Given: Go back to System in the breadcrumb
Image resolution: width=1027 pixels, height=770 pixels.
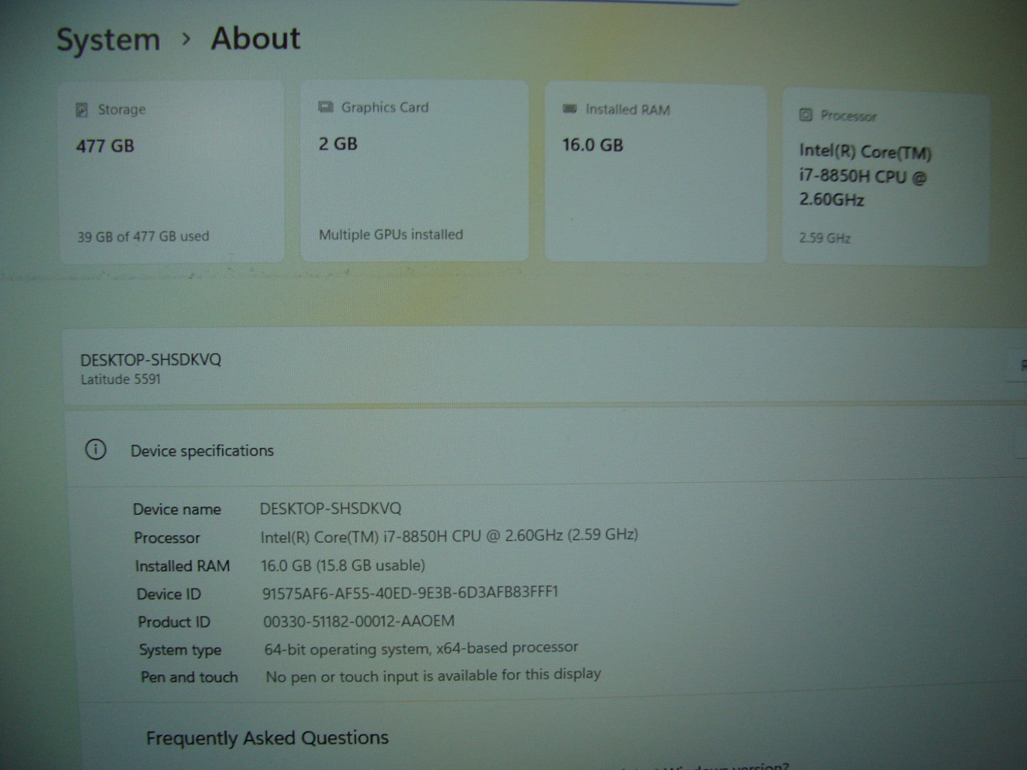Looking at the screenshot, I should click(x=108, y=40).
